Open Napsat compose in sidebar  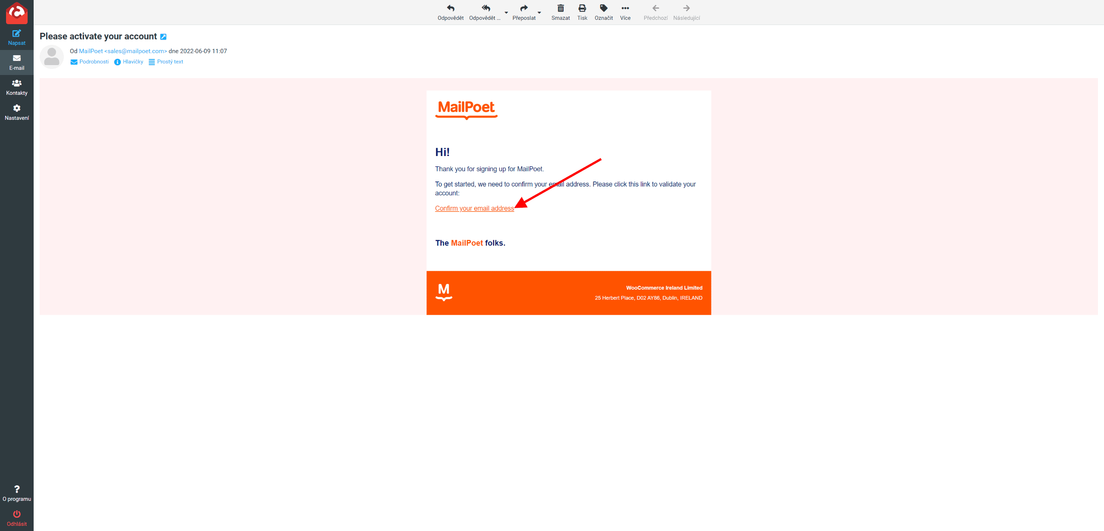[17, 37]
